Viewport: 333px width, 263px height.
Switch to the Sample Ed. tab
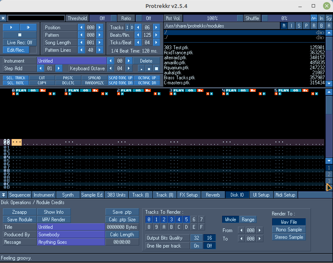[x=92, y=195]
